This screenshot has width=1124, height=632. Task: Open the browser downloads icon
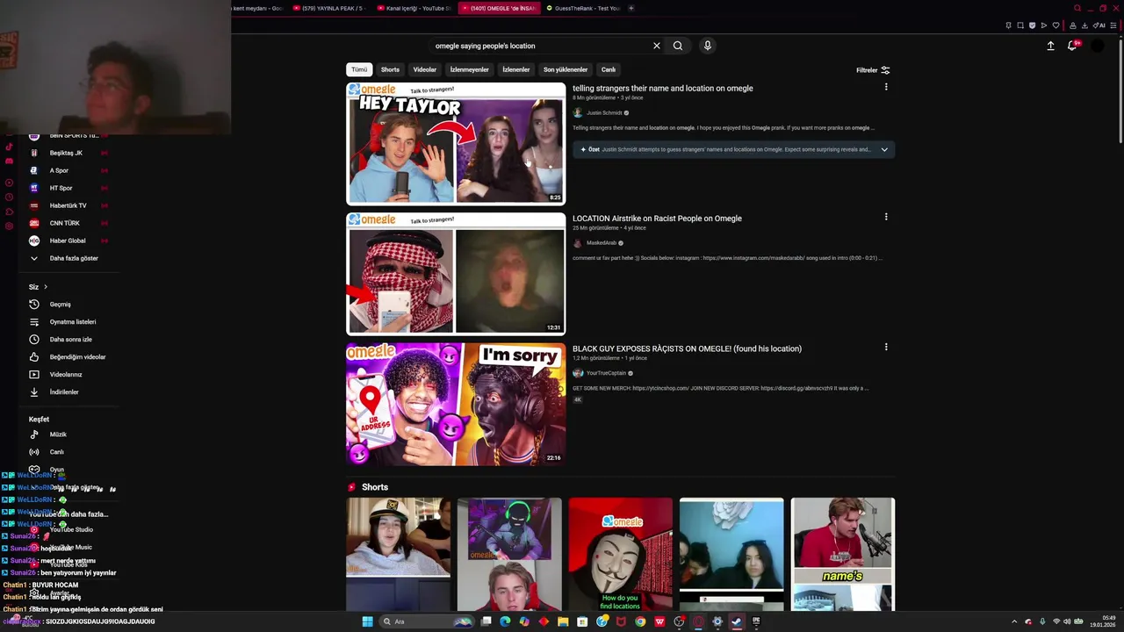click(x=1084, y=25)
